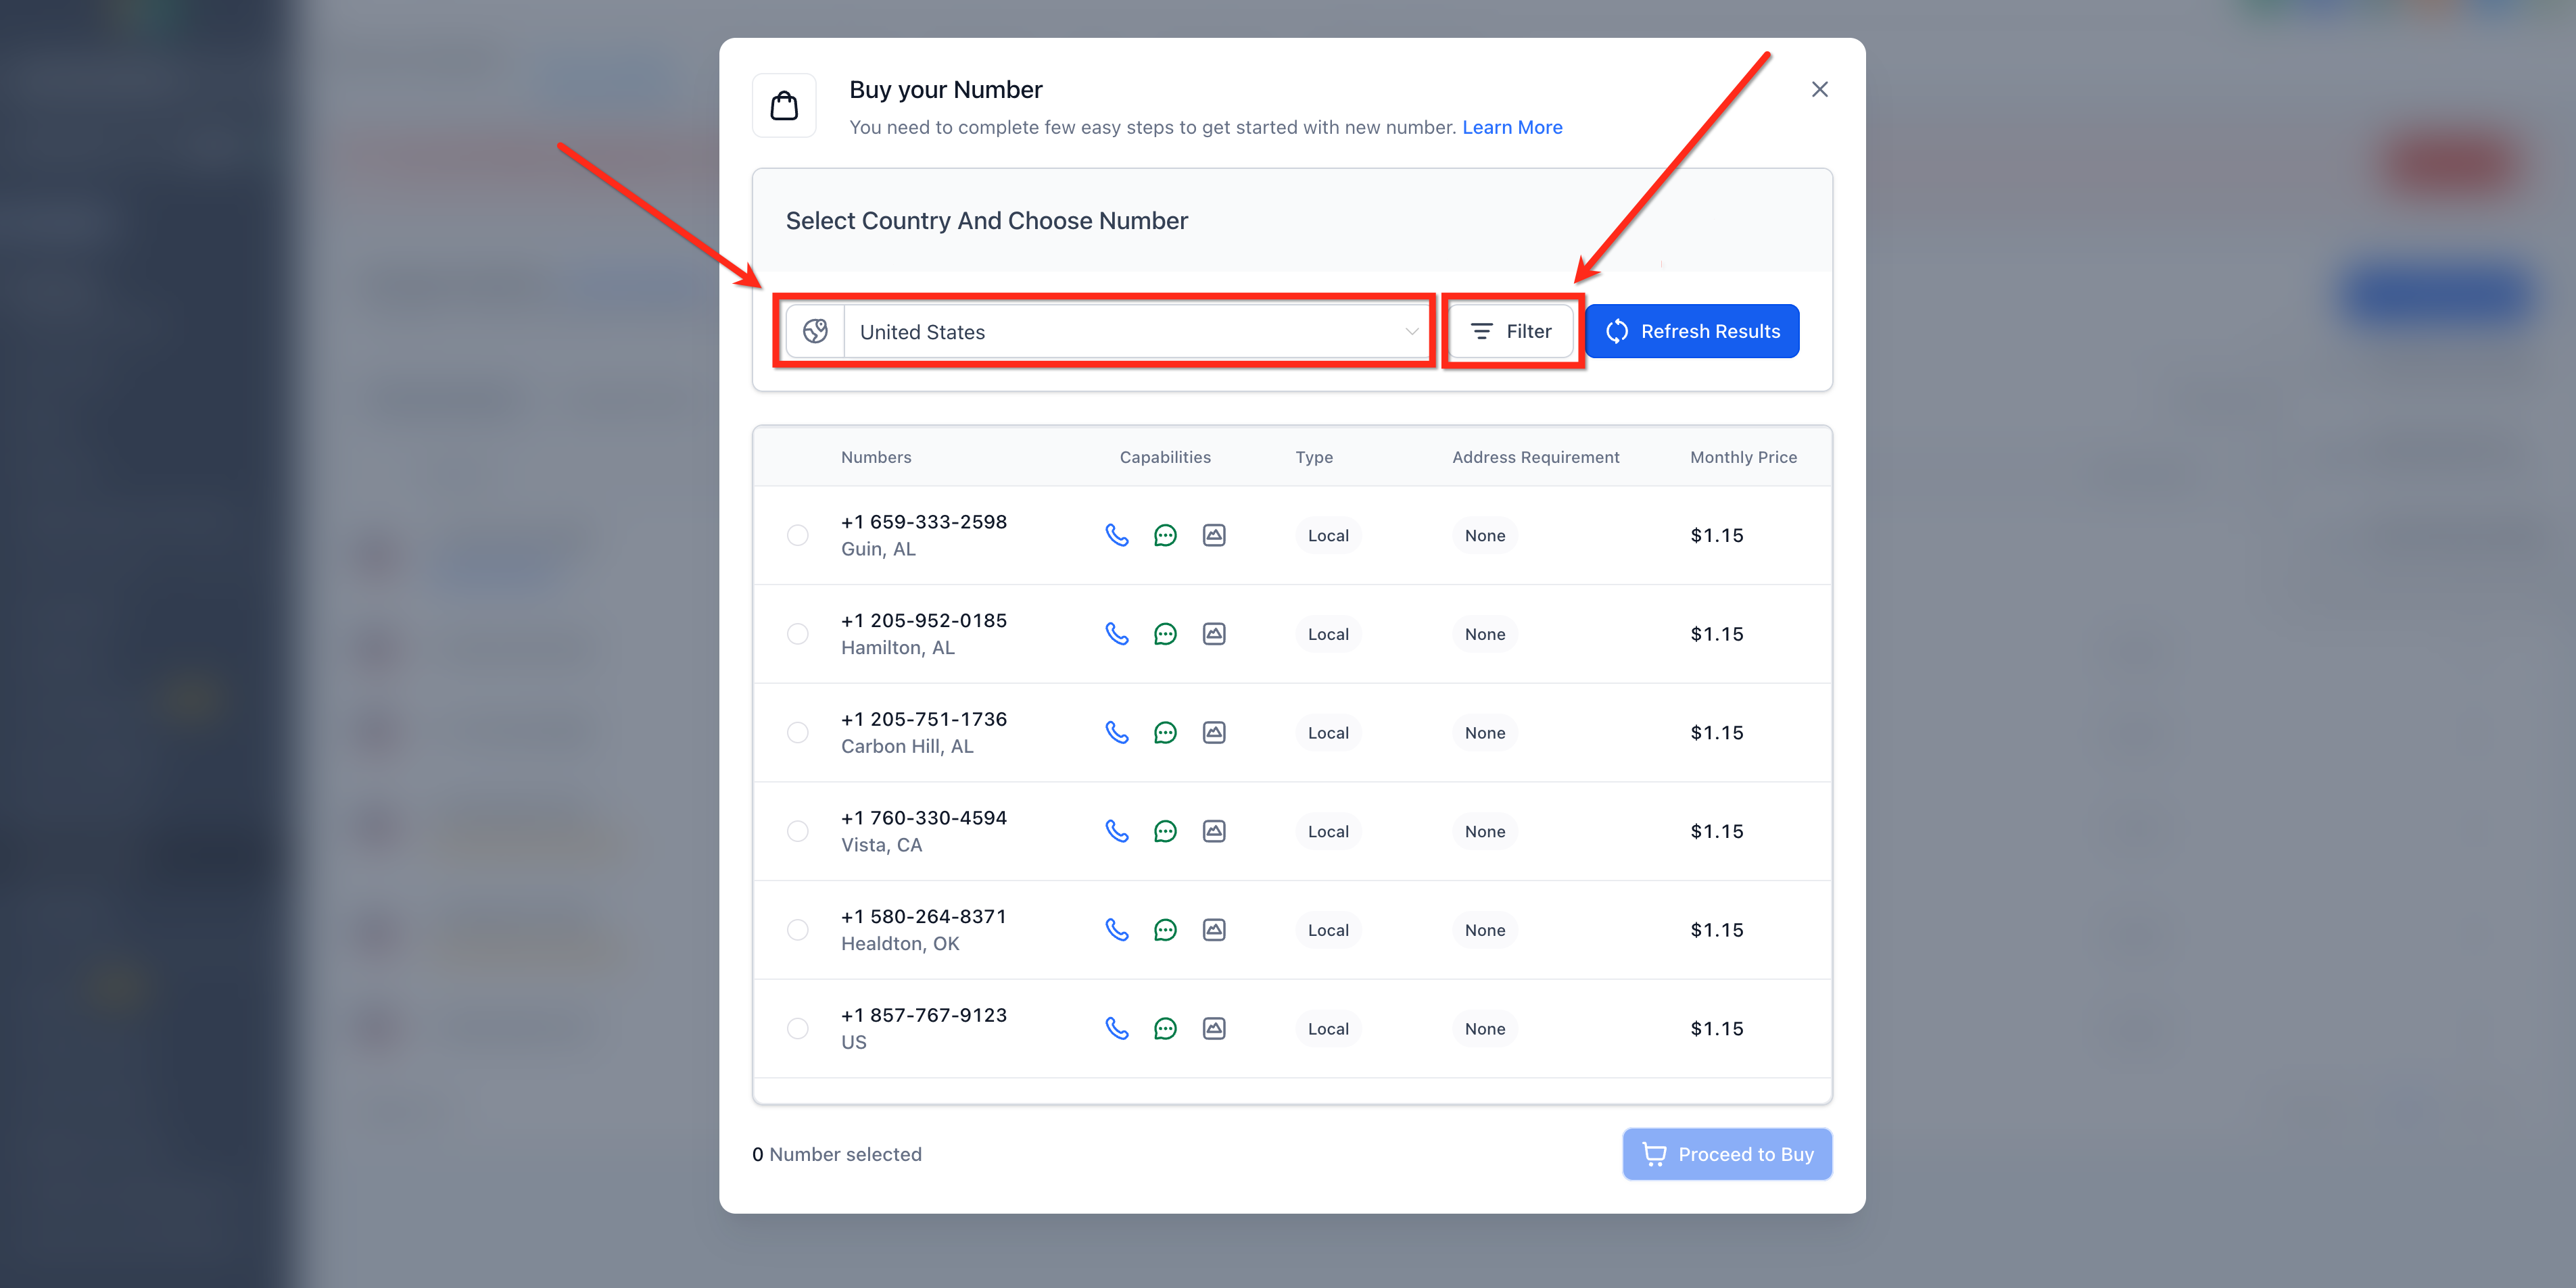The image size is (2576, 1288).
Task: Click the MMS image icon for Carbon Hill number
Action: click(x=1213, y=733)
